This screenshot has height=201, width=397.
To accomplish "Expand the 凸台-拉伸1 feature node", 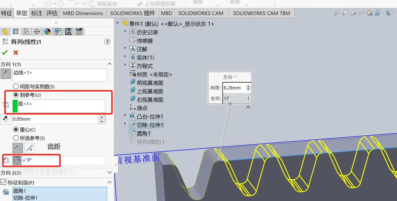I will [x=125, y=115].
